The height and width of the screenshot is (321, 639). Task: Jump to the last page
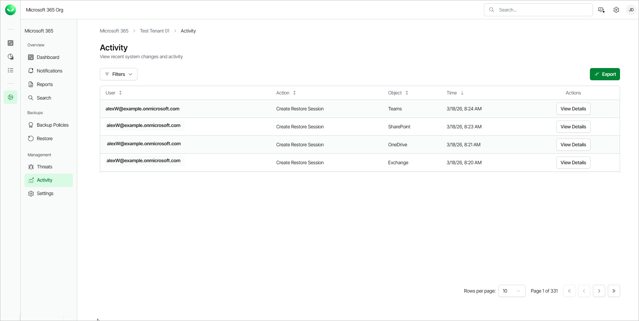(614, 291)
